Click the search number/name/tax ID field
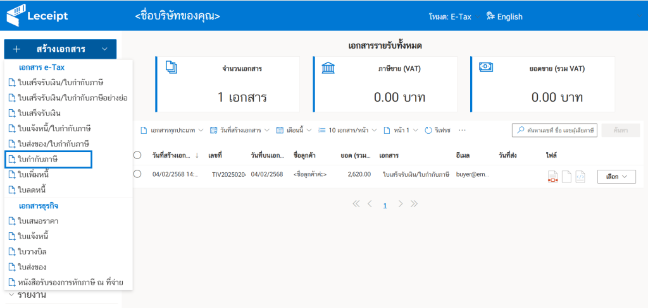 [x=555, y=130]
